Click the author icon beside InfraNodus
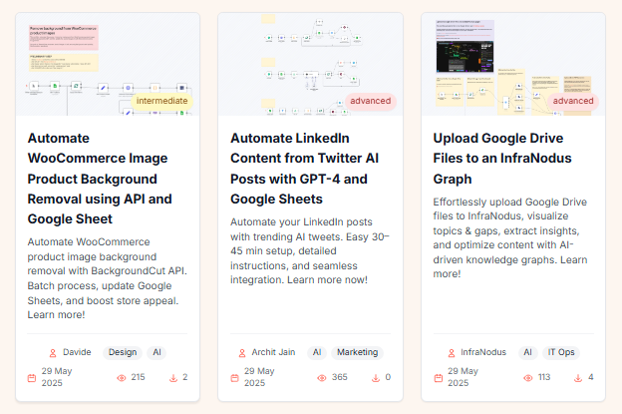622x414 pixels. coord(452,353)
